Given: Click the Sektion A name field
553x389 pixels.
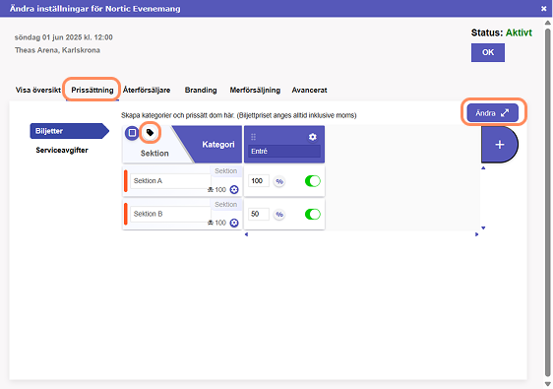Looking at the screenshot, I should click(x=170, y=181).
